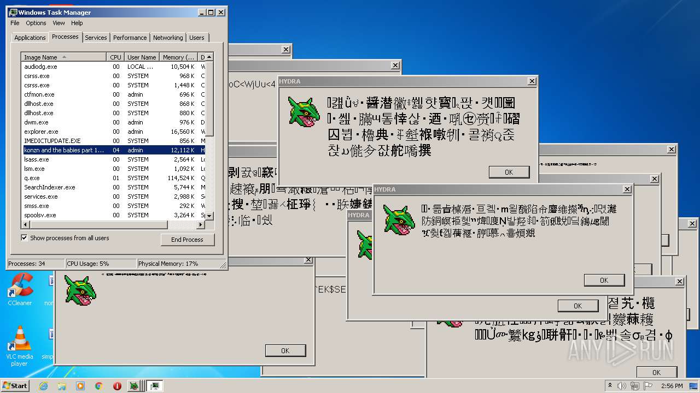Sort processes by User Name column
The width and height of the screenshot is (700, 393).
(x=142, y=57)
